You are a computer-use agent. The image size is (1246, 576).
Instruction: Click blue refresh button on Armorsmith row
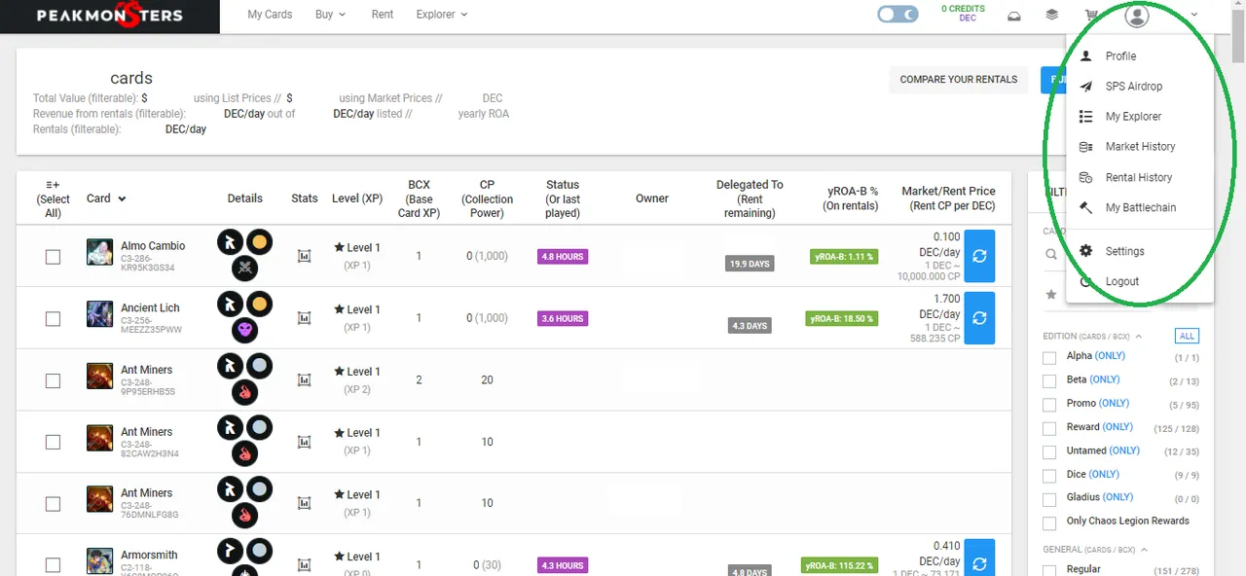(979, 558)
